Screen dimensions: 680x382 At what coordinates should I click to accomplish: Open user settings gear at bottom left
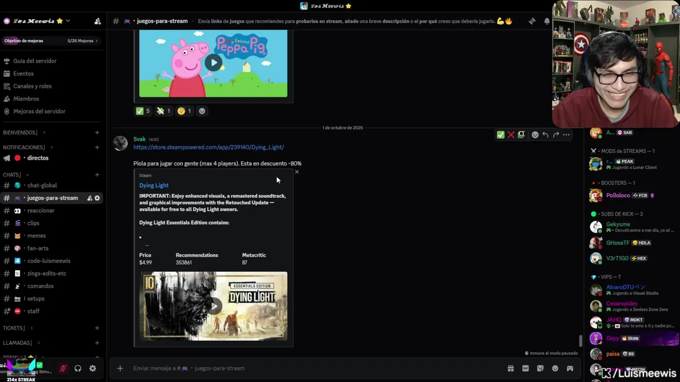pos(92,368)
